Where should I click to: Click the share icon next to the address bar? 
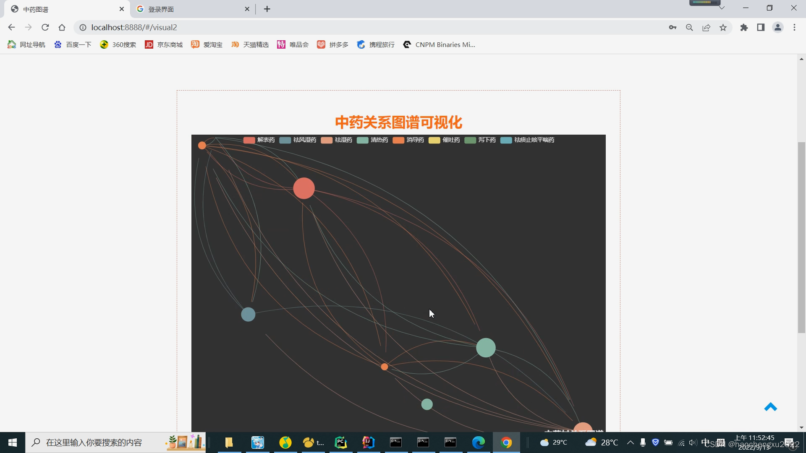tap(706, 27)
